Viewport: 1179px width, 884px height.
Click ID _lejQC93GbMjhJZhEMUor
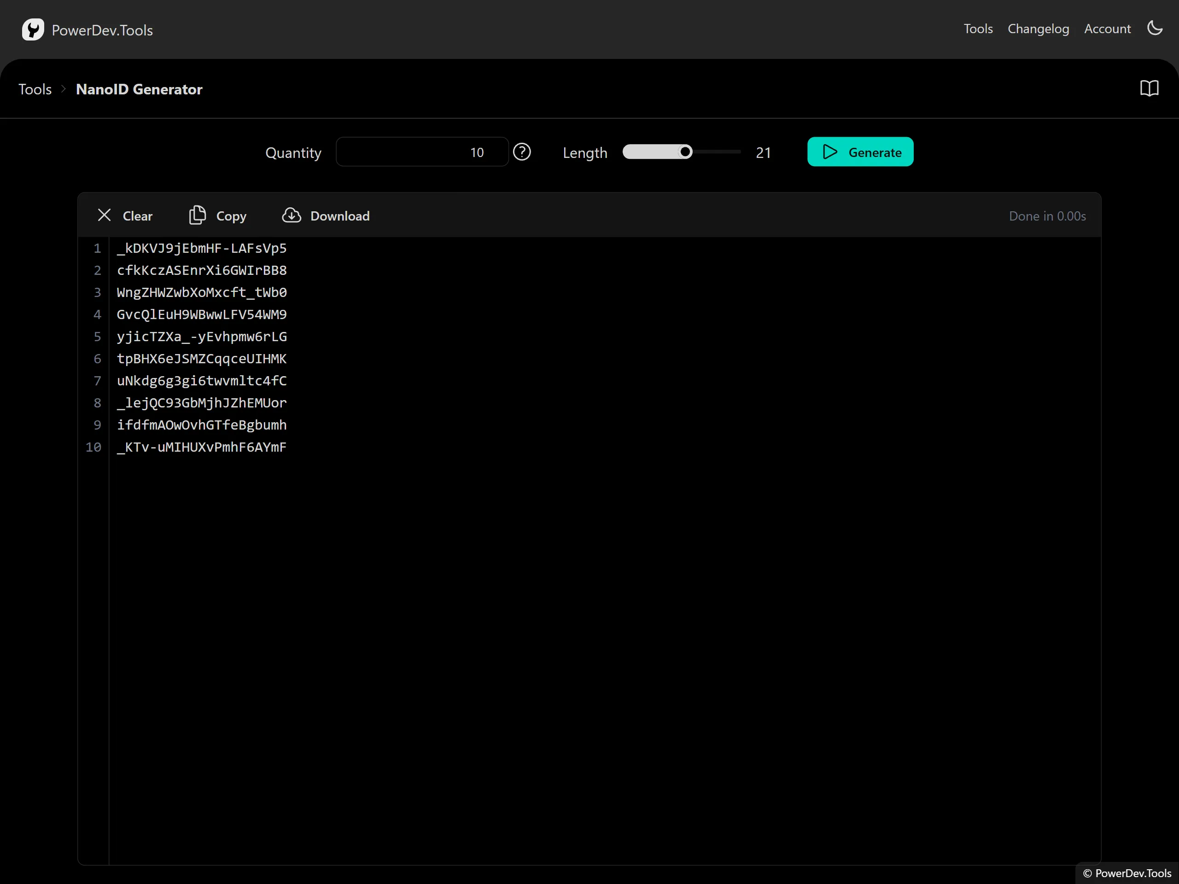201,403
